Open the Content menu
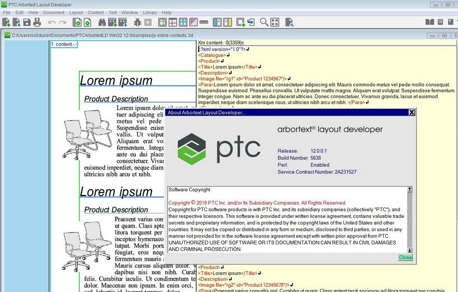 95,12
